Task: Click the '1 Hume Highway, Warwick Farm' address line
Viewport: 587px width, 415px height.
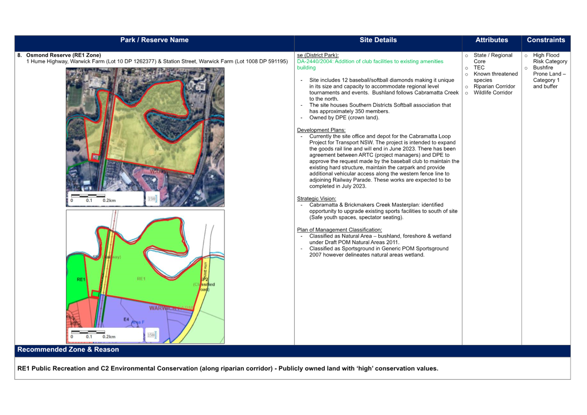Action: pos(157,62)
